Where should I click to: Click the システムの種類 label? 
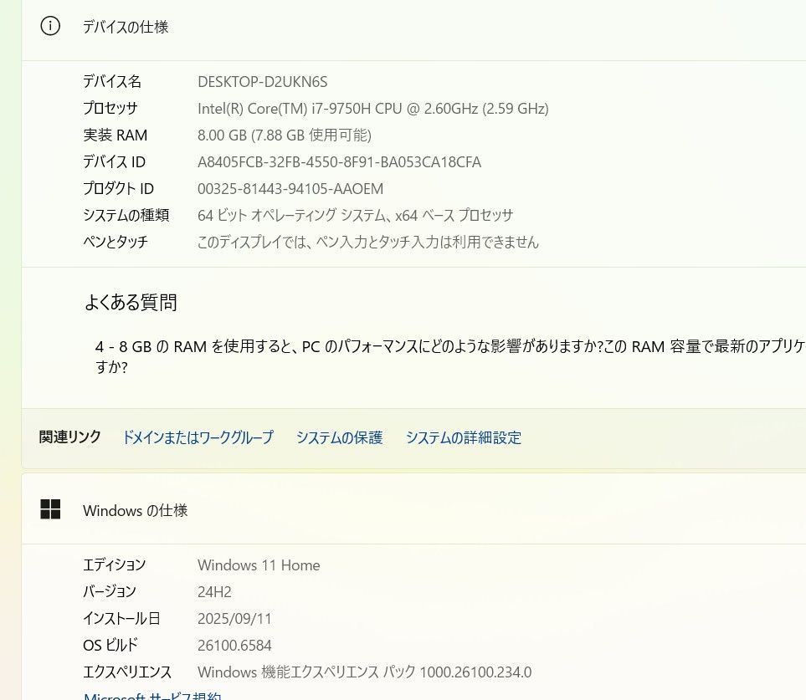point(126,215)
